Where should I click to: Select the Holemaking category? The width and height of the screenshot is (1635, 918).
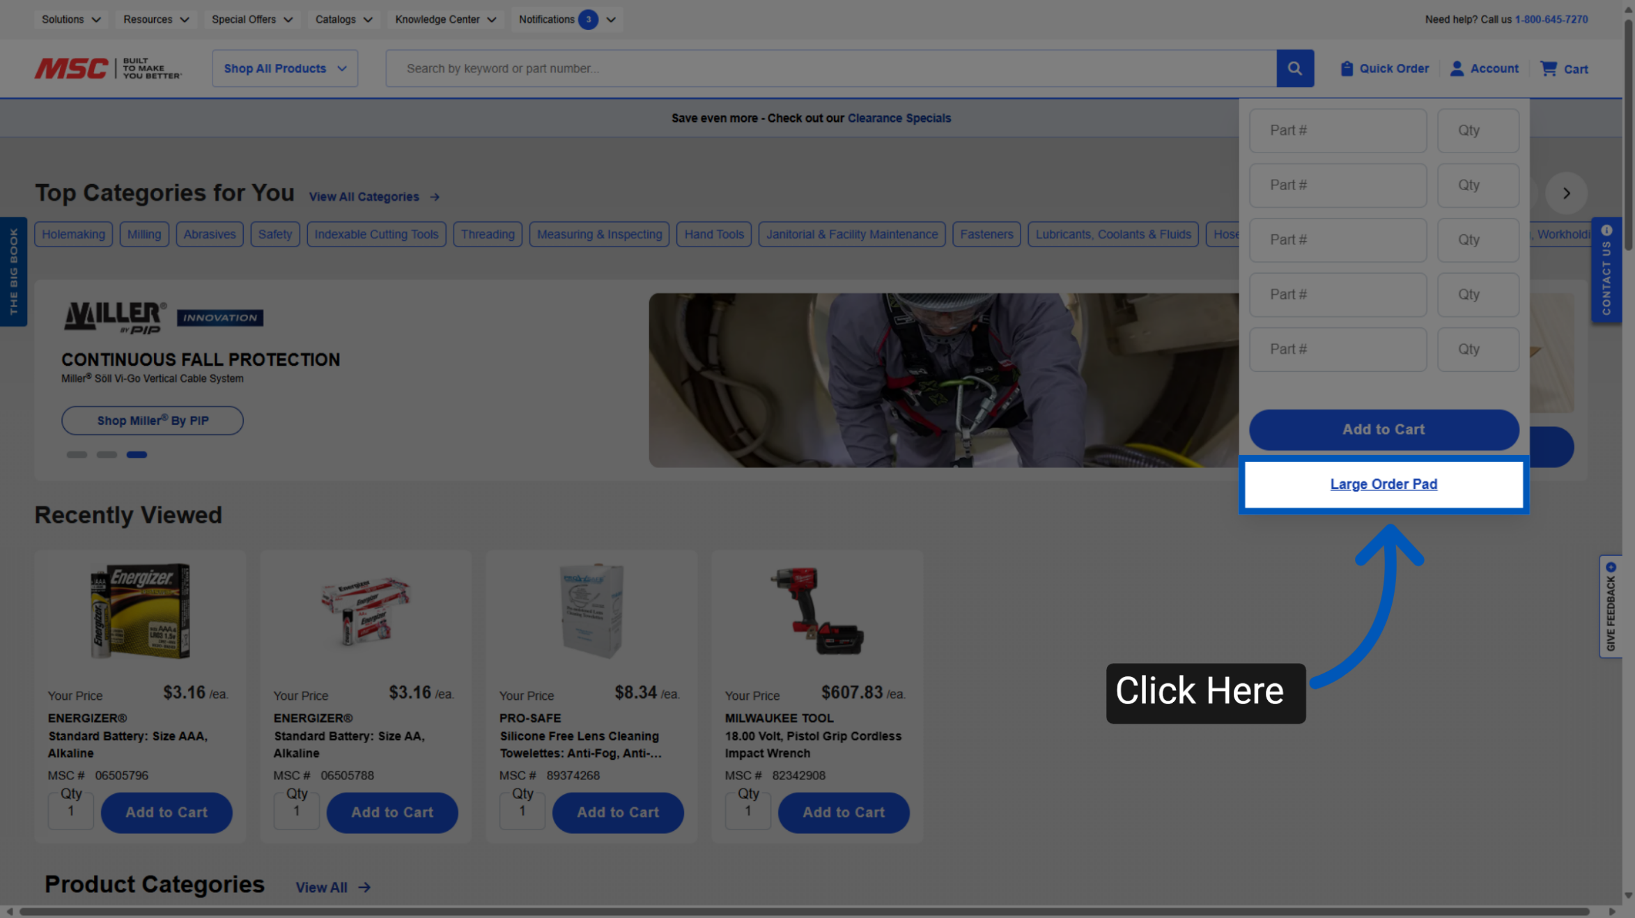coord(73,235)
